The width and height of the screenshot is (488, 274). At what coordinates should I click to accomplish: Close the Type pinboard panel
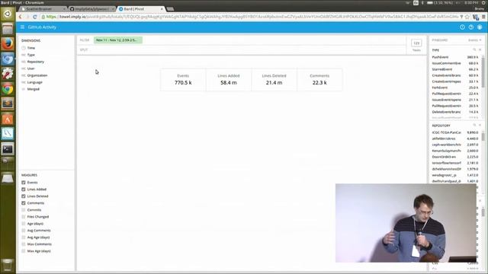pyautogui.click(x=480, y=49)
